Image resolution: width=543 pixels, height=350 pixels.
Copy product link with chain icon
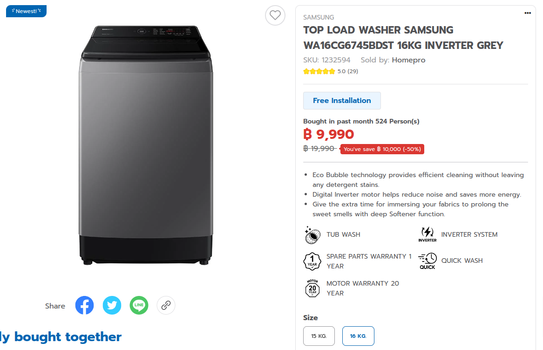point(166,305)
